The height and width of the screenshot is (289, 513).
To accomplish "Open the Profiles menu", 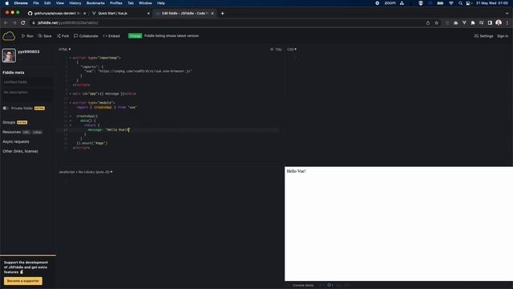I will [x=115, y=3].
